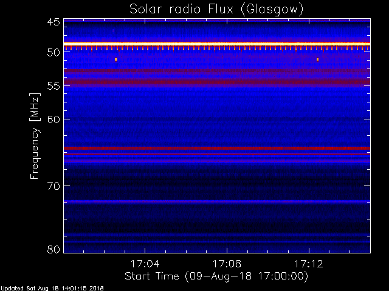Click the bright white band near 48 MHz
This screenshot has height=291, width=389.
(x=217, y=44)
